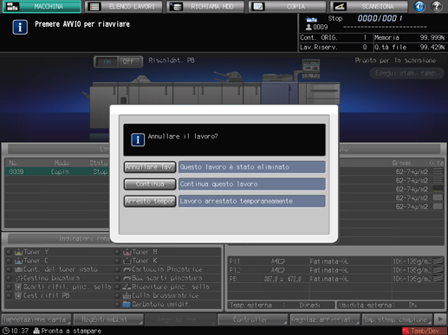This screenshot has height=335, width=448.
Task: Click the Arresto tempor. button
Action: click(x=150, y=201)
